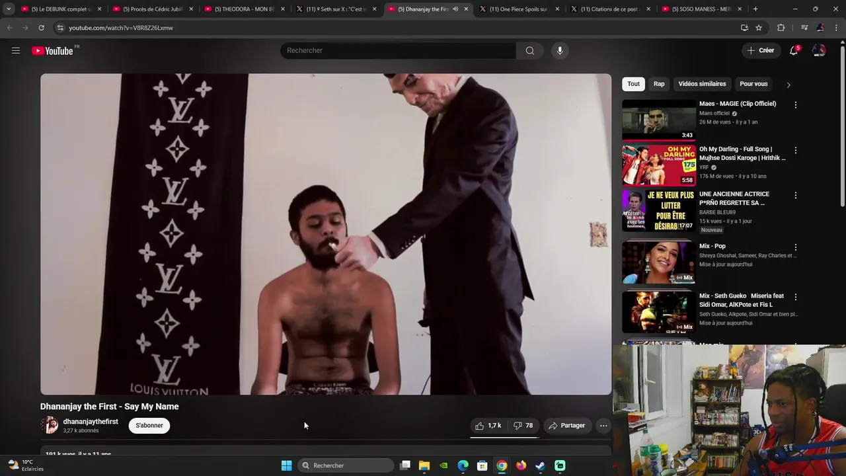This screenshot has height=476, width=846.
Task: Open Chrome three-dot menu
Action: click(x=836, y=28)
